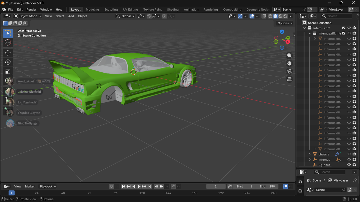The height and width of the screenshot is (202, 360).
Task: Toggle viewport gizmos display
Action: (240, 16)
